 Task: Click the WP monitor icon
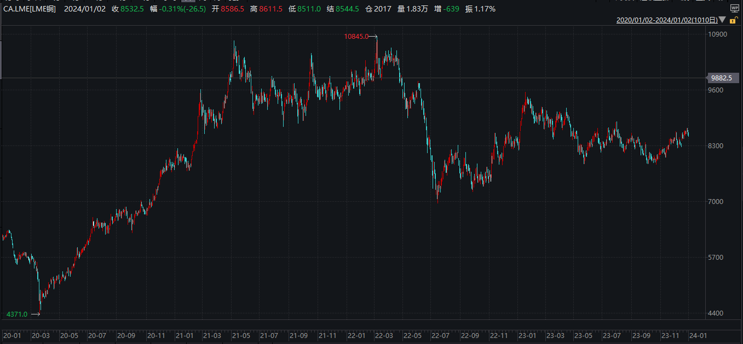tap(734, 8)
